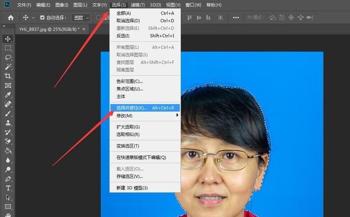Click the Home icon in options bar
The image size is (350, 217).
[x=11, y=17]
